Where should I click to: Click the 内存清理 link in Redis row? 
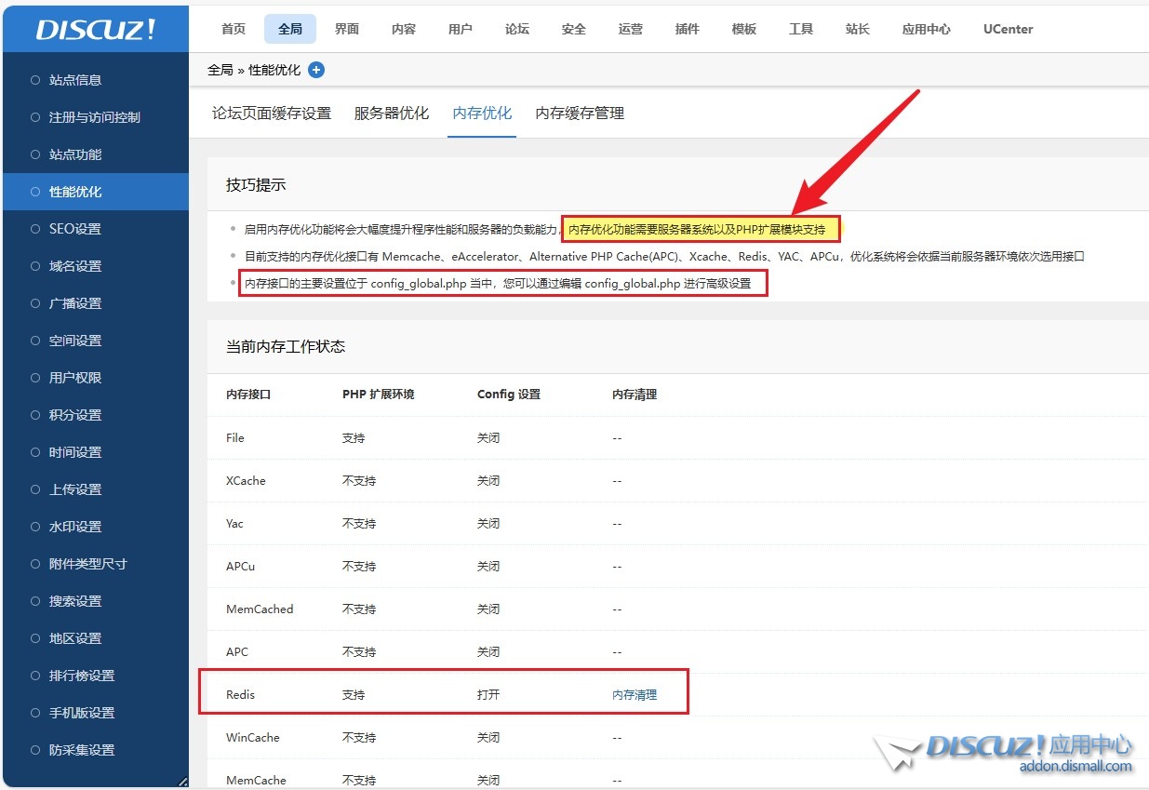pyautogui.click(x=635, y=694)
